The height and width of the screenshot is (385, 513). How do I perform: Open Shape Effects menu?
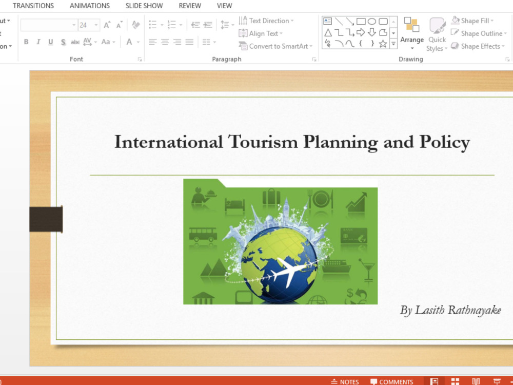click(478, 46)
